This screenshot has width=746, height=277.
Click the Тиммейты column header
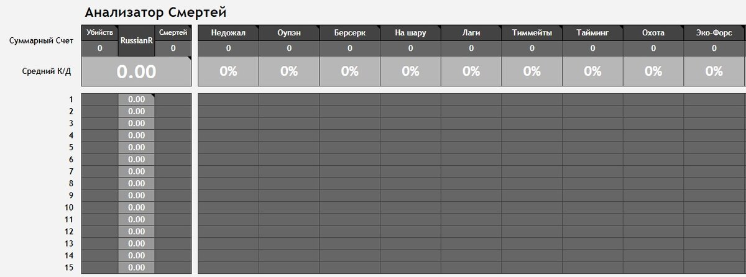[x=532, y=33]
